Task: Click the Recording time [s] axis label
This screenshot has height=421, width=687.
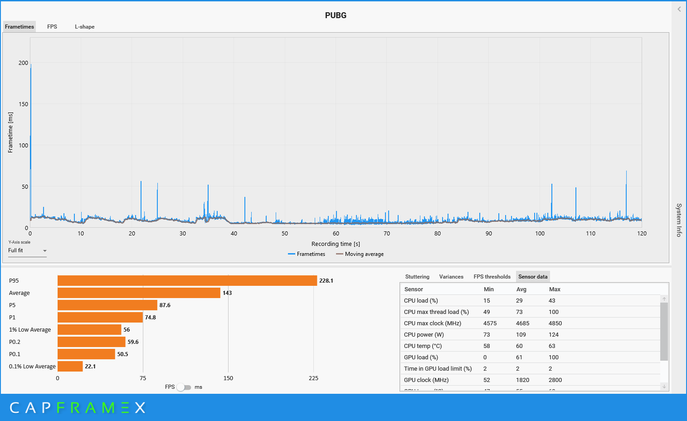Action: coord(336,244)
